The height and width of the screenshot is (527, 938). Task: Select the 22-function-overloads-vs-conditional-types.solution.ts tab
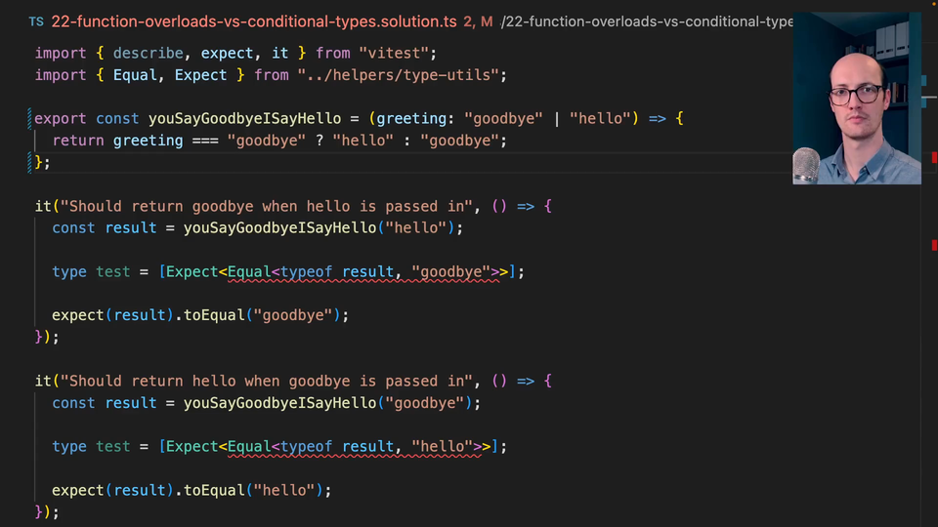click(250, 20)
